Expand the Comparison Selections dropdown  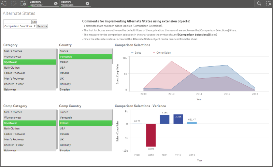coord(20,26)
